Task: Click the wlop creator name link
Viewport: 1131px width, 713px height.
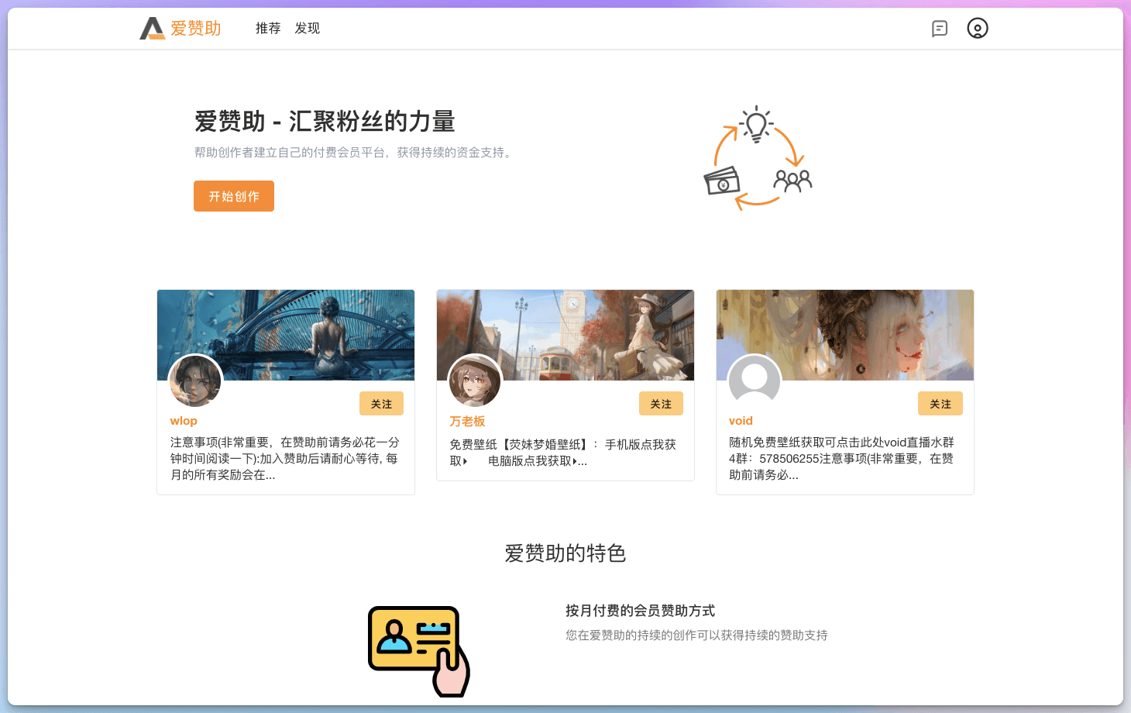Action: [x=184, y=421]
